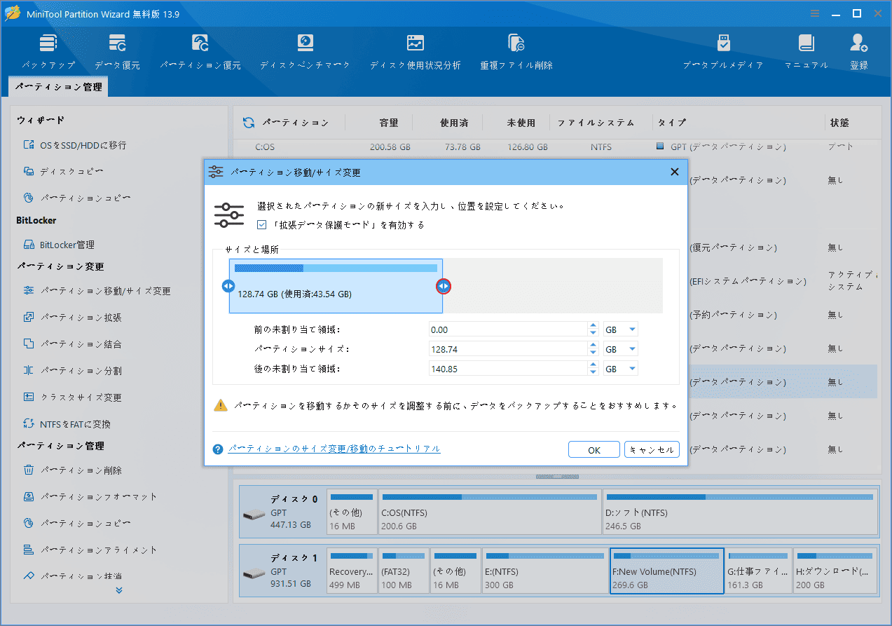This screenshot has width=892, height=626.
Task: Sort by the 使用済 column header
Action: 454,123
